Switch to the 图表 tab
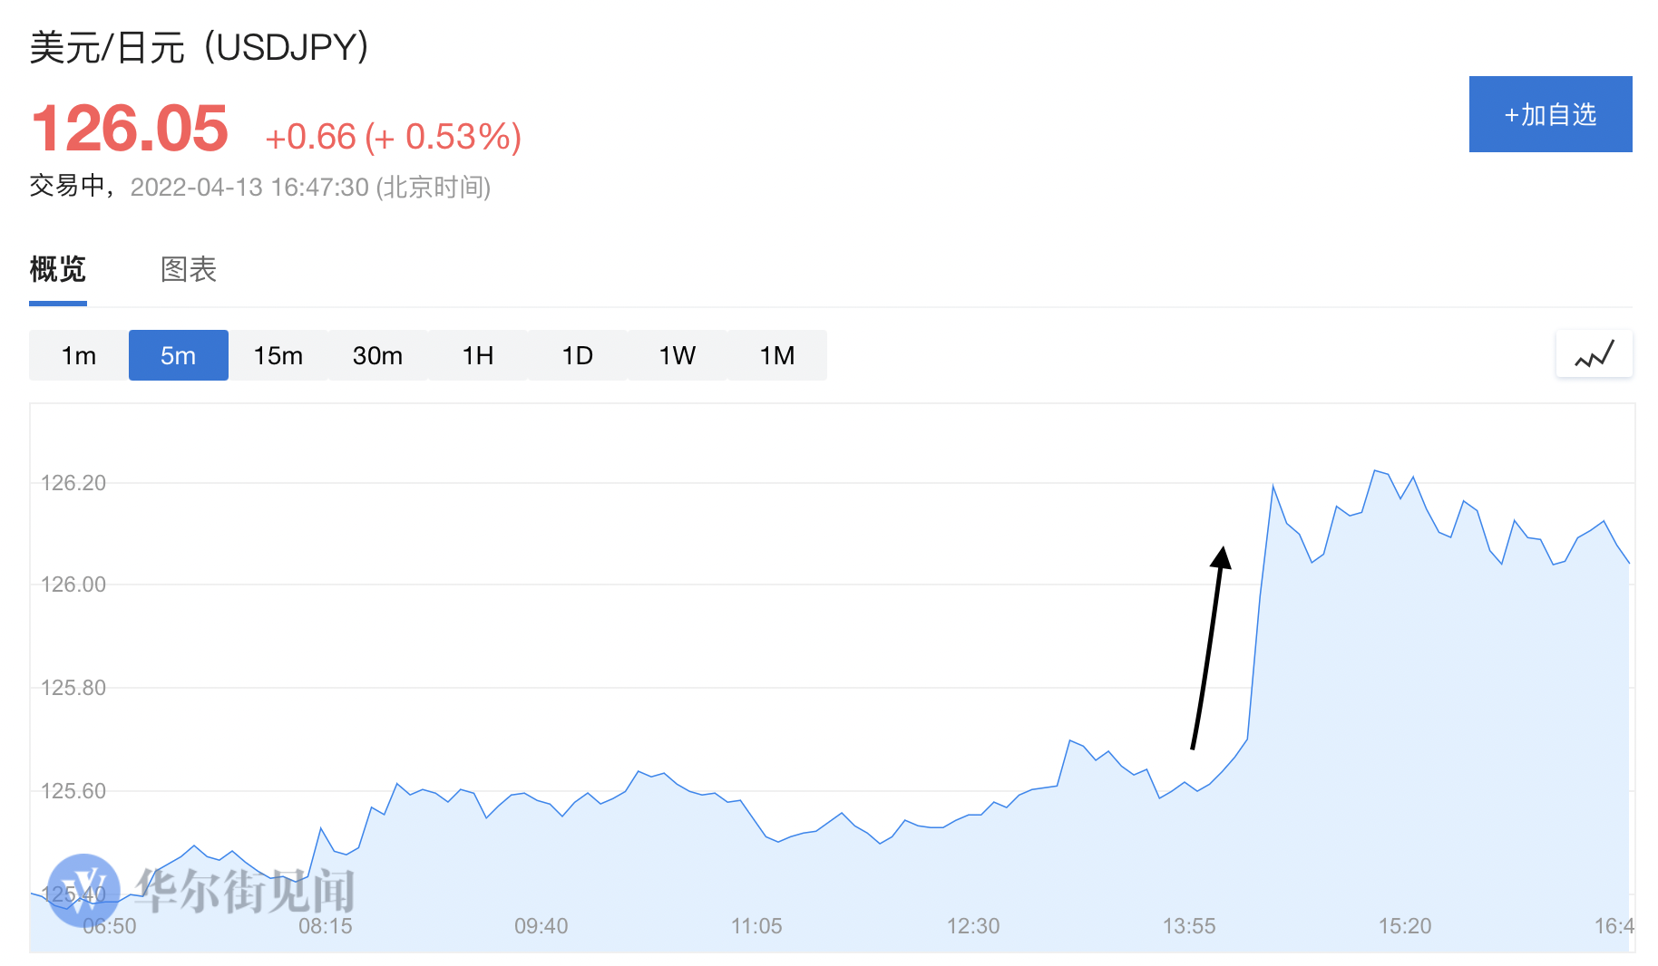Viewport: 1658px width, 966px height. pyautogui.click(x=189, y=269)
